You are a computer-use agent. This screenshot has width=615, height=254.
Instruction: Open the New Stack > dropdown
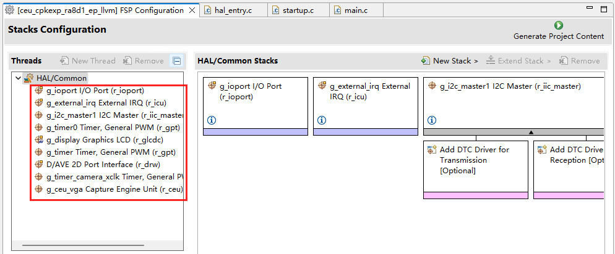pos(450,60)
